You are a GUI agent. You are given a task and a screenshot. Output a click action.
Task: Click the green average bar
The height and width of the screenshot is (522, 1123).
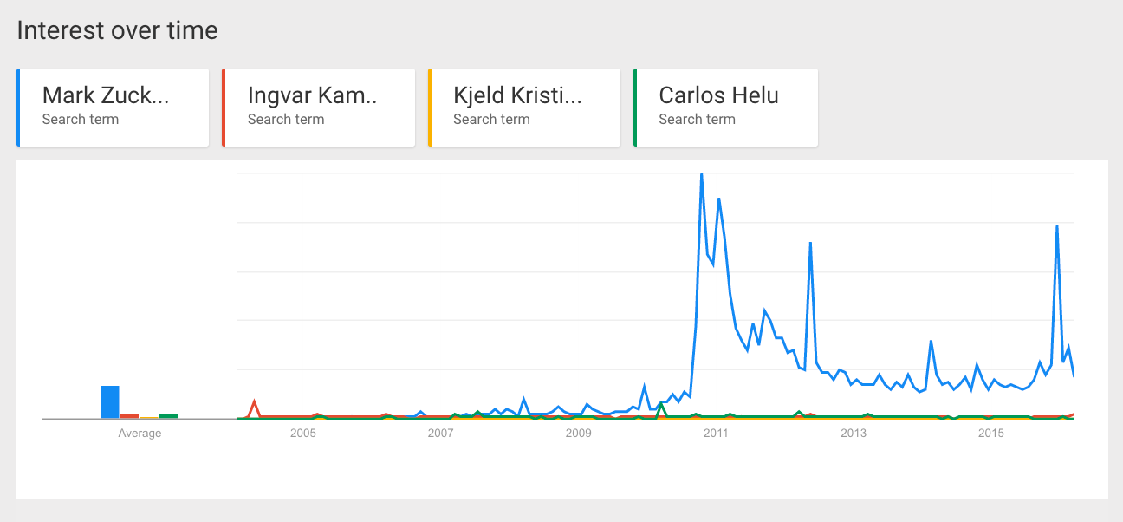point(168,416)
